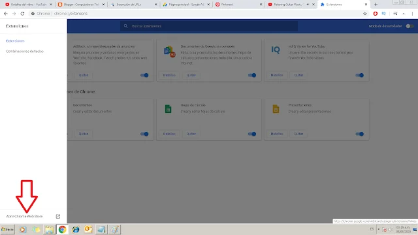Toggle off Documentos de Google sin conexión
The width and height of the screenshot is (418, 235).
252,75
